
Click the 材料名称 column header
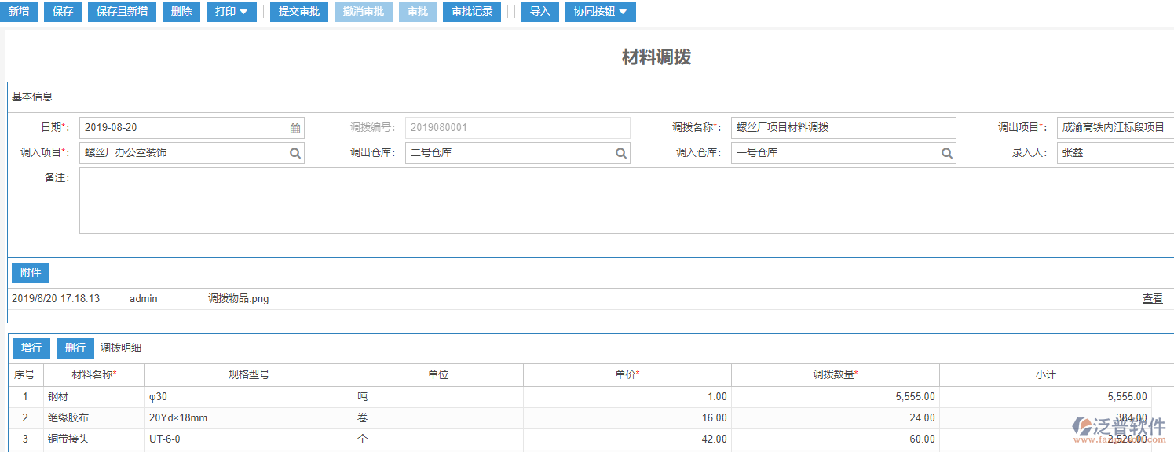(x=94, y=374)
